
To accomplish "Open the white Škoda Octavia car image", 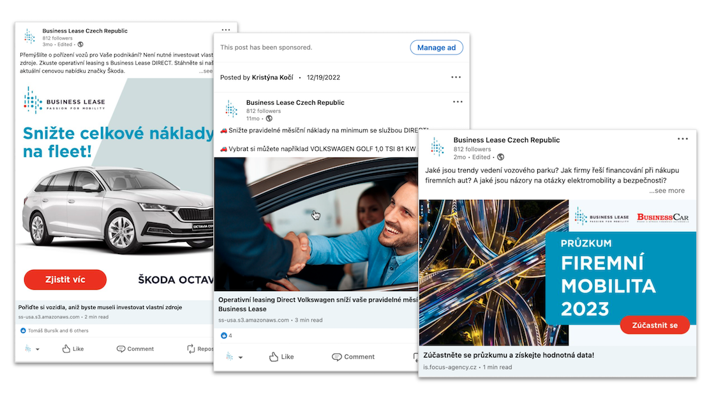I will [118, 210].
